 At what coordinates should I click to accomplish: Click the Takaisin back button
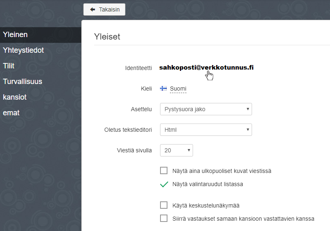click(x=104, y=9)
